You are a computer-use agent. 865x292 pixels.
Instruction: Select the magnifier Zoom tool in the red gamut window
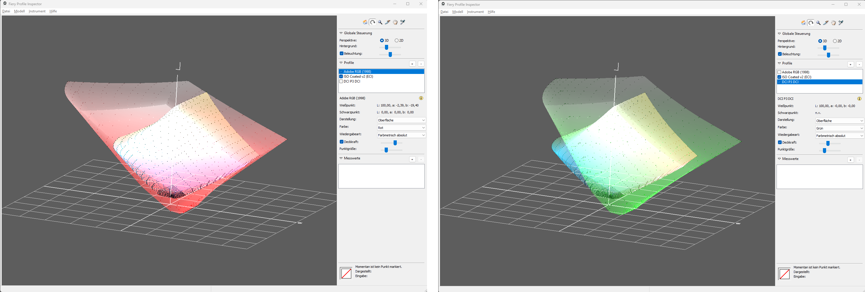point(380,22)
